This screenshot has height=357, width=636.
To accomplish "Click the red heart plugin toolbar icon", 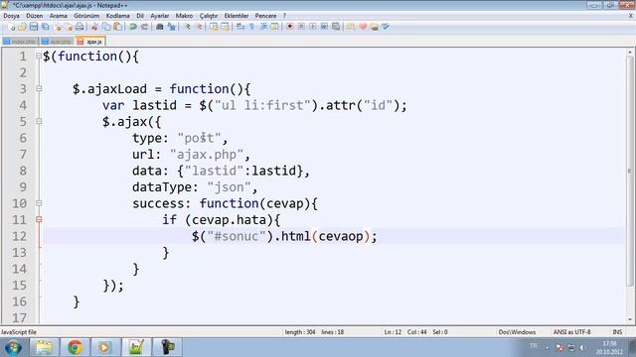I will tap(363, 27).
